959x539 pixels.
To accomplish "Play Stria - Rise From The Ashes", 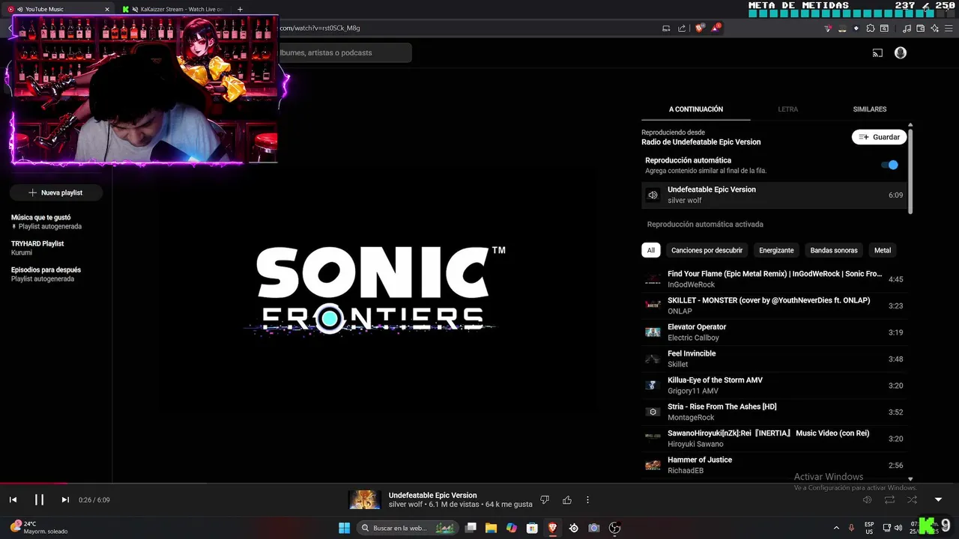I will tap(774, 412).
